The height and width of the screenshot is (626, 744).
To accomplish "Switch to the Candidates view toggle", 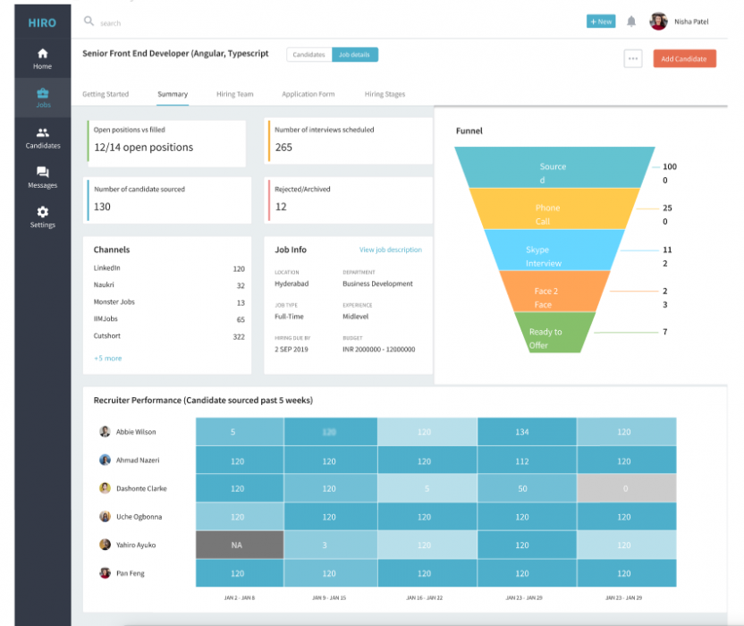I will tap(309, 54).
